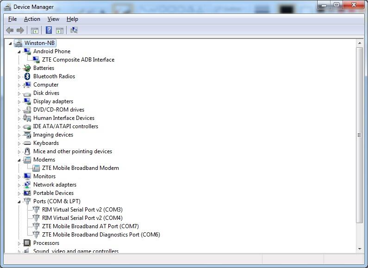Click the vertical scrollbar thumb

(359, 135)
